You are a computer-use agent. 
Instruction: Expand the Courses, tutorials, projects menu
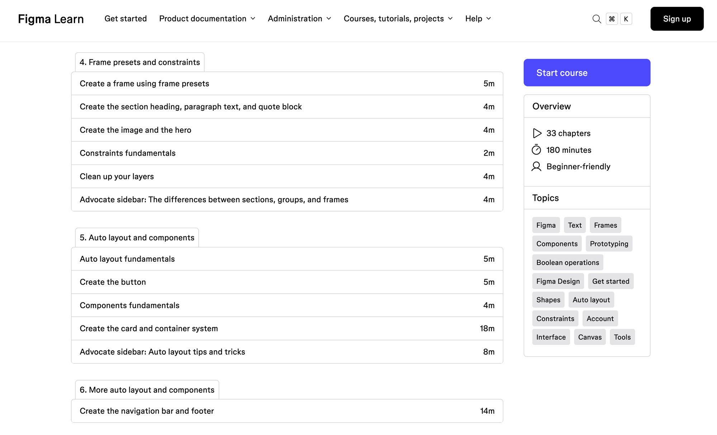click(x=398, y=19)
